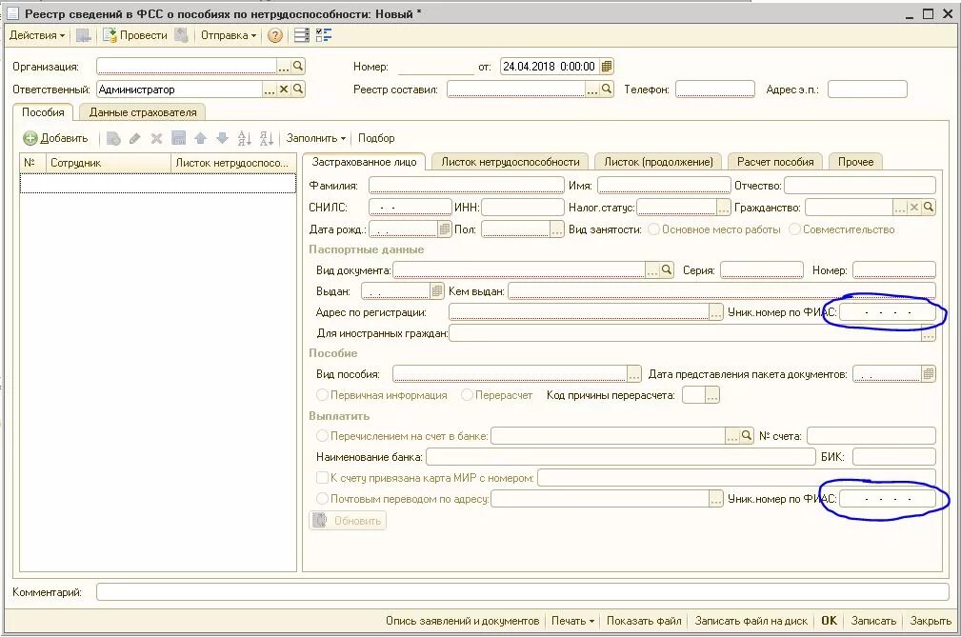The width and height of the screenshot is (961, 637).
Task: Choose Почтовым переводом по адресу option
Action: [322, 499]
